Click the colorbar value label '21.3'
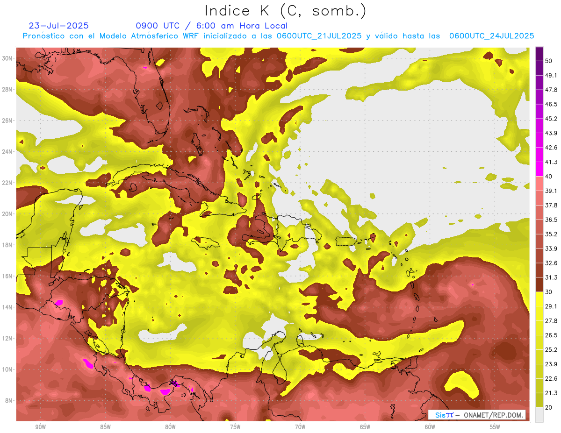This screenshot has height=433, width=561. click(551, 393)
